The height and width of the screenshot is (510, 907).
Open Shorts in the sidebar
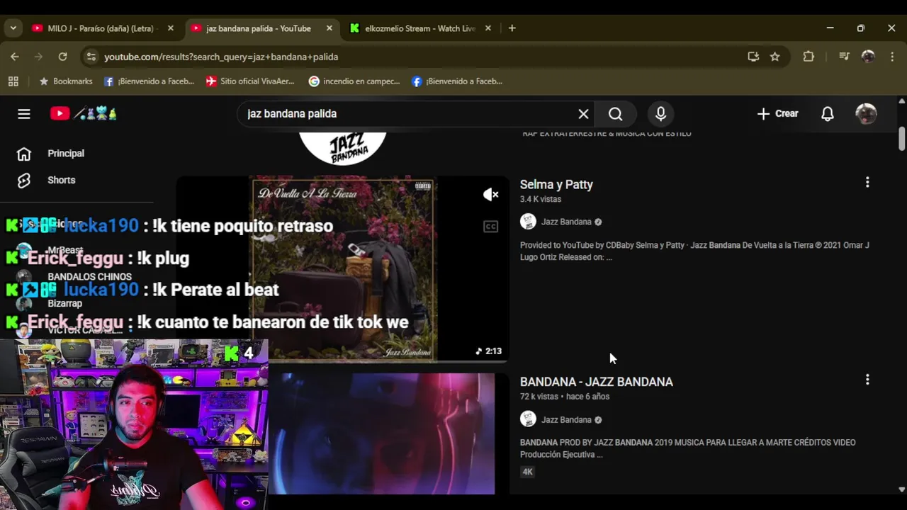[x=61, y=180]
